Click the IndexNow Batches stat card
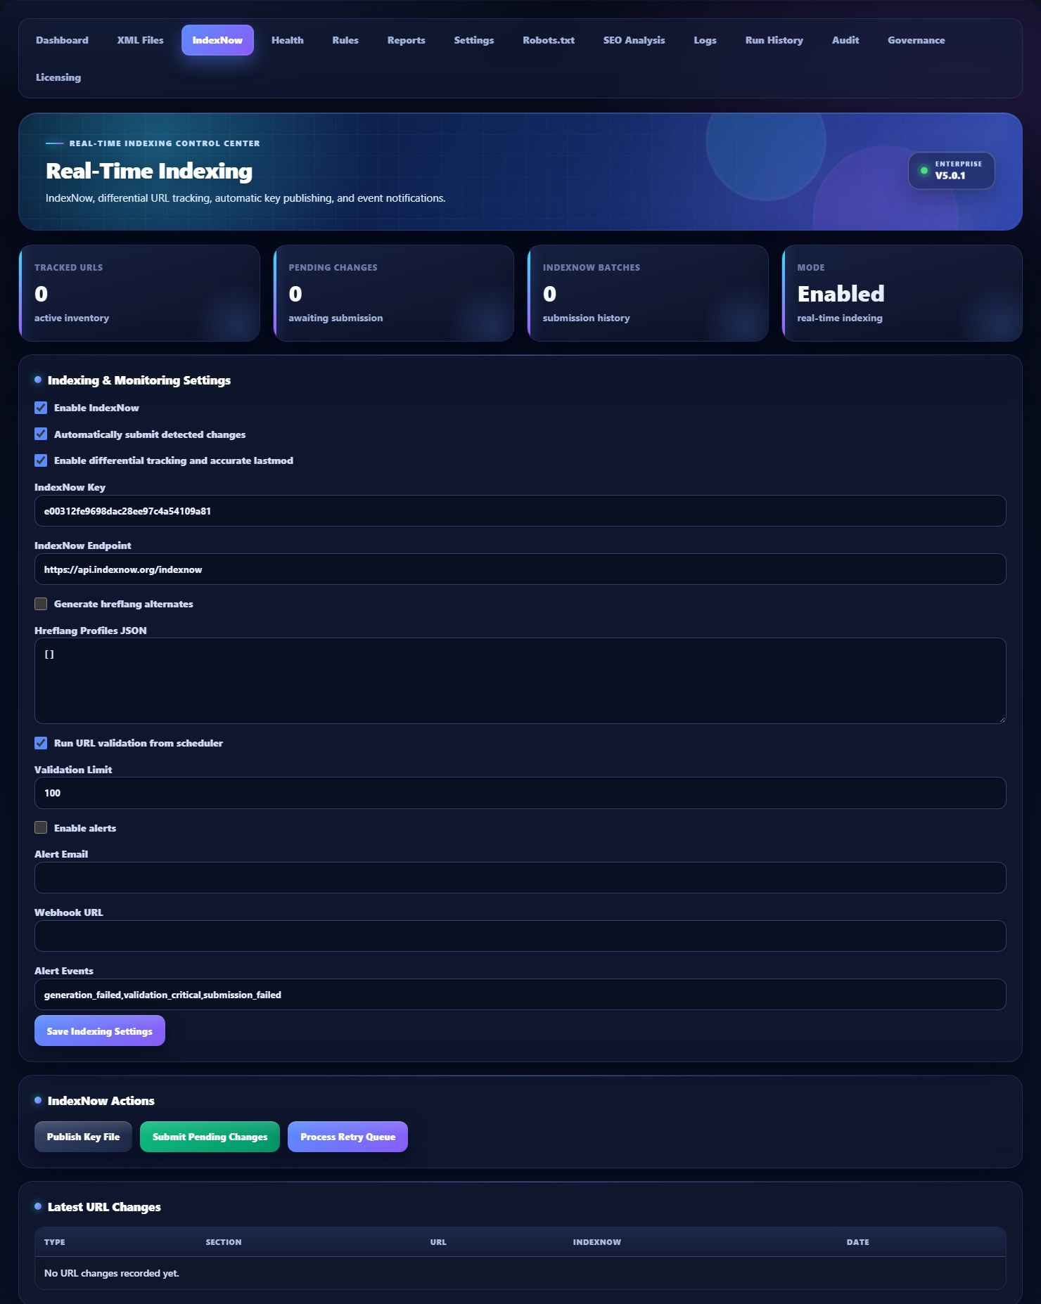Screen dimensions: 1041x1304 [648, 293]
